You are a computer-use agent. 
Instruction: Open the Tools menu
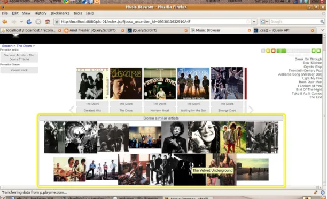77,13
